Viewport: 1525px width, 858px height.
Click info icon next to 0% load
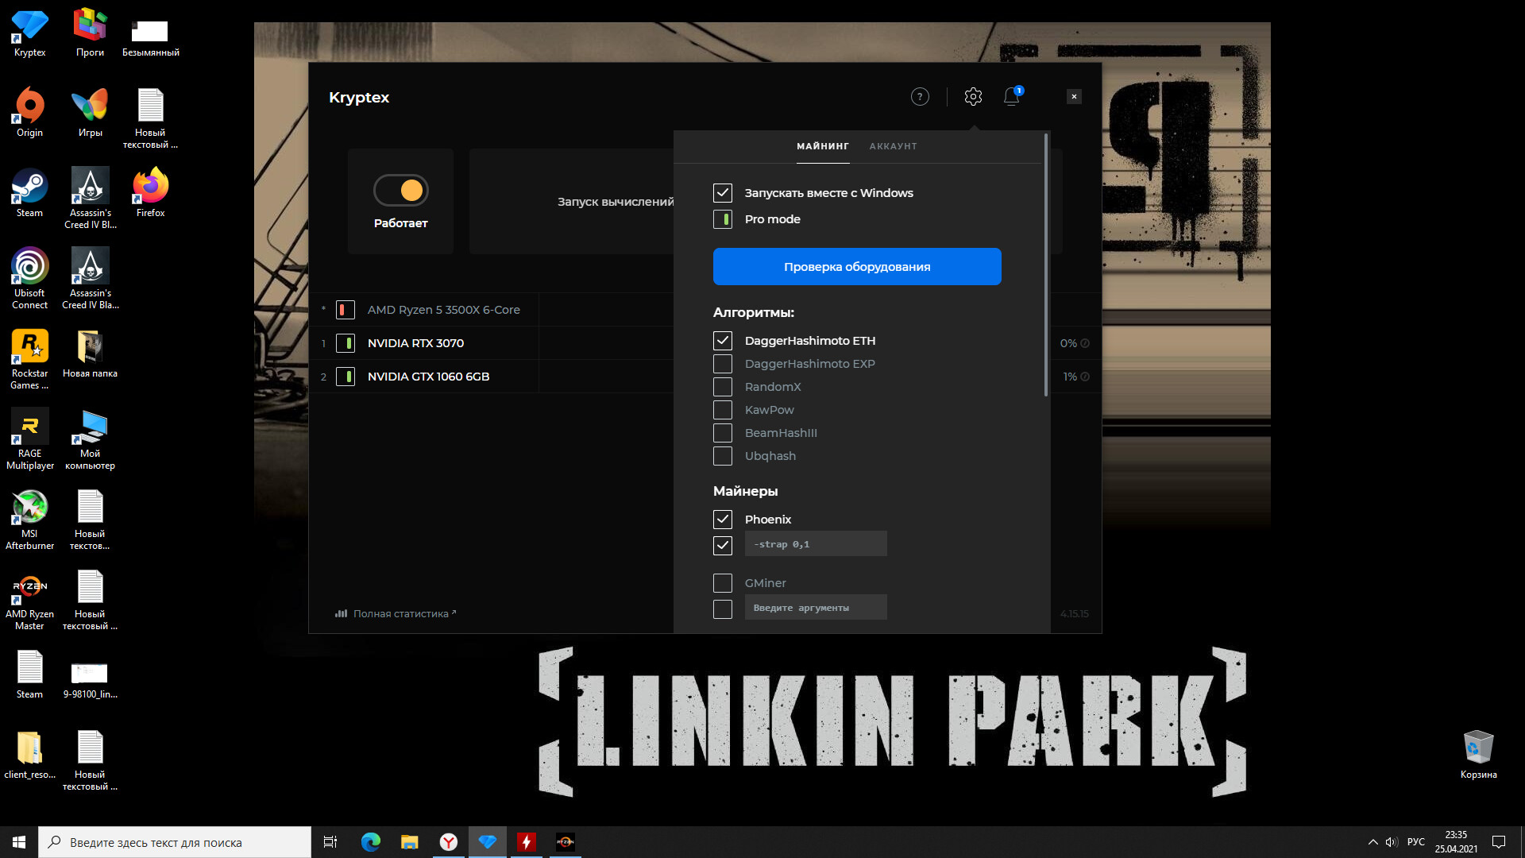[1085, 343]
